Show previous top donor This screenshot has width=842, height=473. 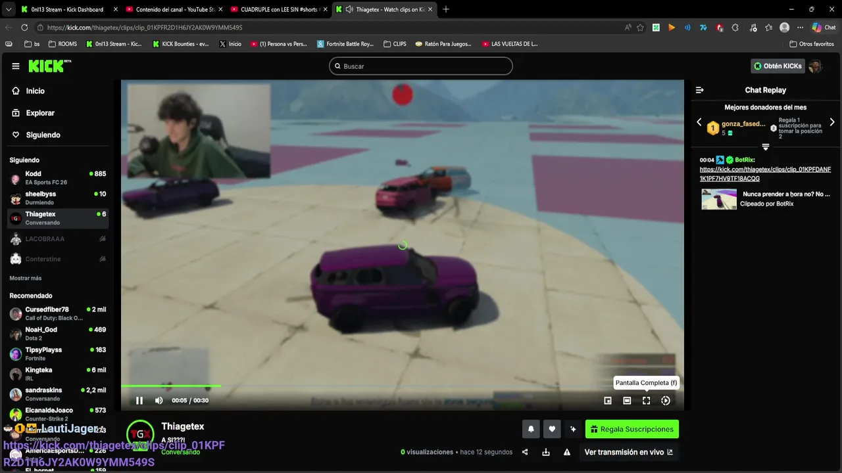(699, 122)
